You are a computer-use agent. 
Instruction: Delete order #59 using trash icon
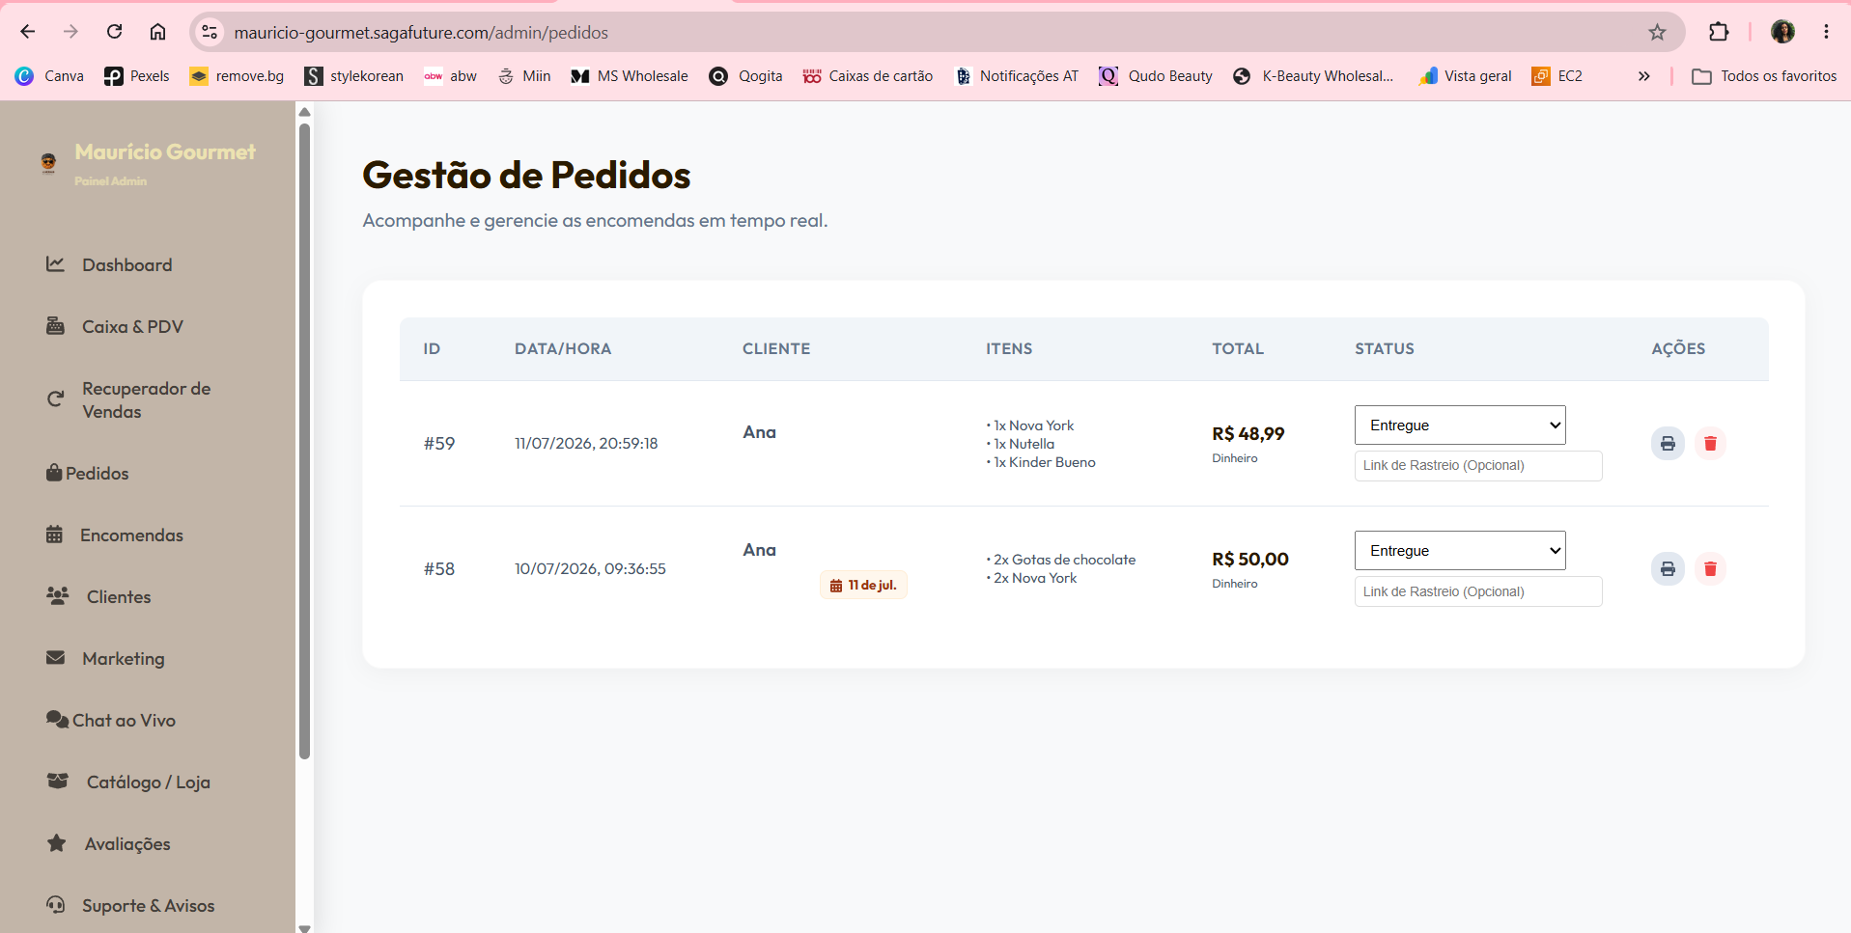point(1710,444)
